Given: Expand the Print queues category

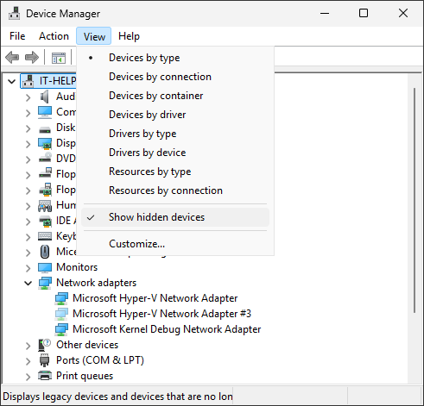Looking at the screenshot, I should point(28,377).
